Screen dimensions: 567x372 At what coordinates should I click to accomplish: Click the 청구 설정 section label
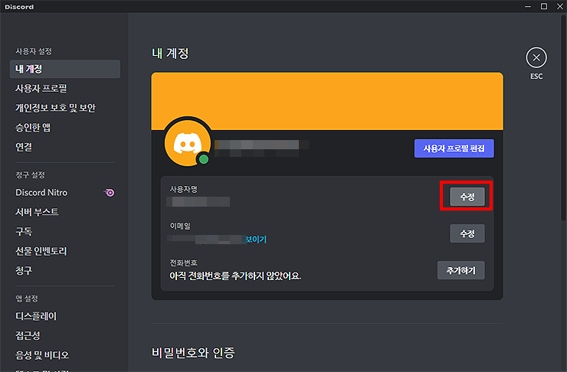[x=31, y=175]
